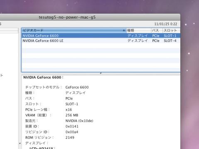Click the NVIDIA GeForce 6600: detail heading

pyautogui.click(x=43, y=77)
